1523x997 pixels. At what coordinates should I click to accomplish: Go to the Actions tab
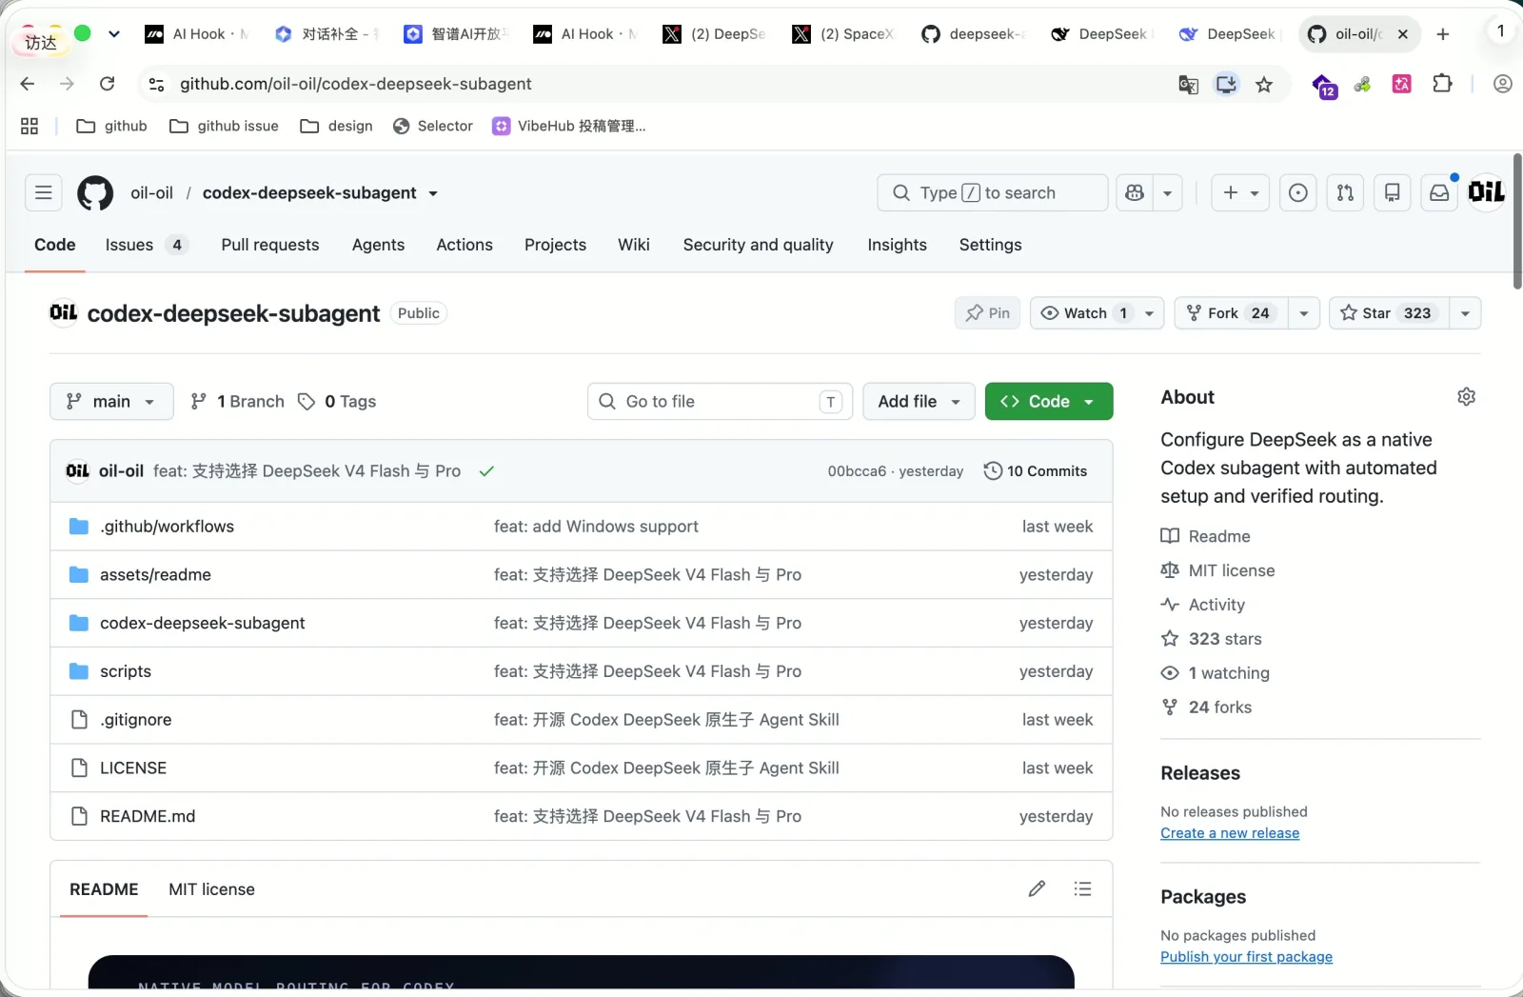[x=465, y=245]
